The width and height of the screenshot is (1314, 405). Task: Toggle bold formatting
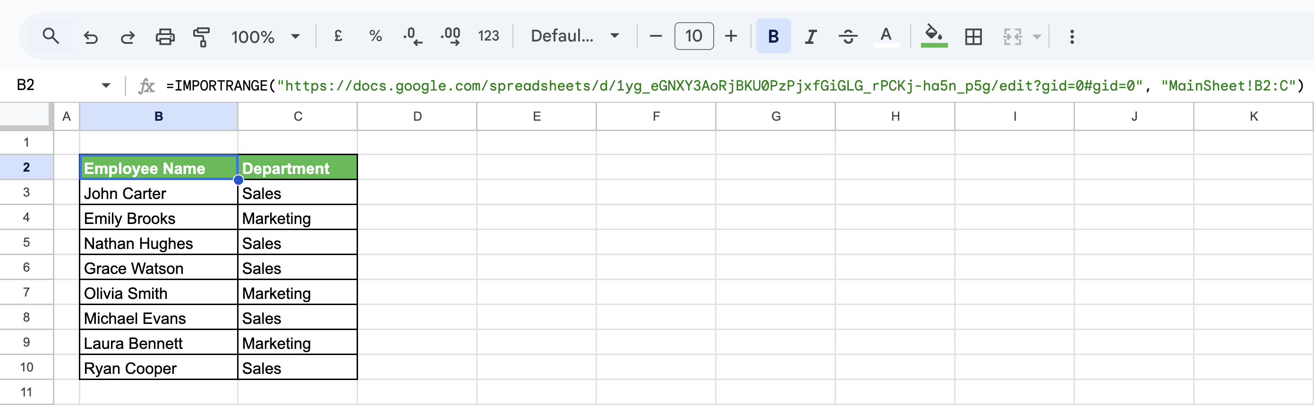coord(773,36)
